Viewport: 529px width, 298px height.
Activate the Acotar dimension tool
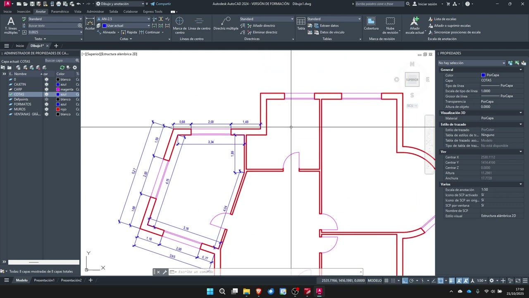coord(90,24)
